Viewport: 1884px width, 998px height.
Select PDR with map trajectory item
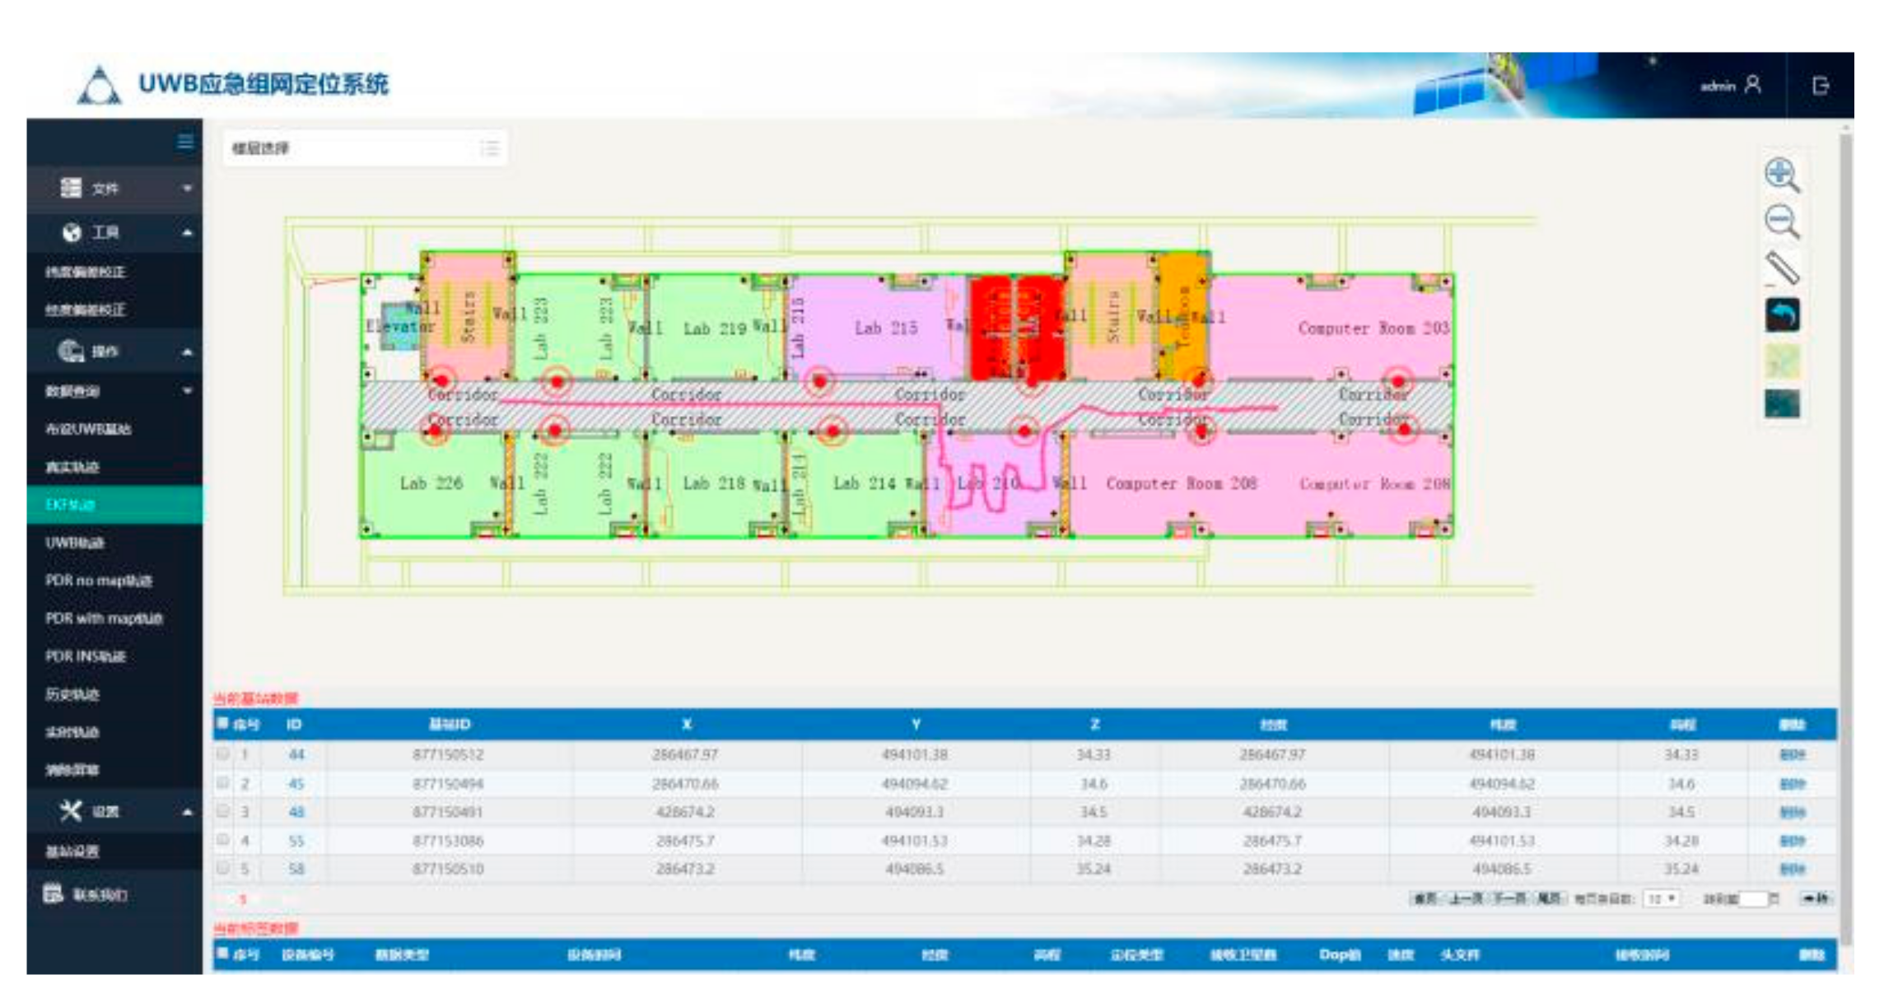pos(105,618)
